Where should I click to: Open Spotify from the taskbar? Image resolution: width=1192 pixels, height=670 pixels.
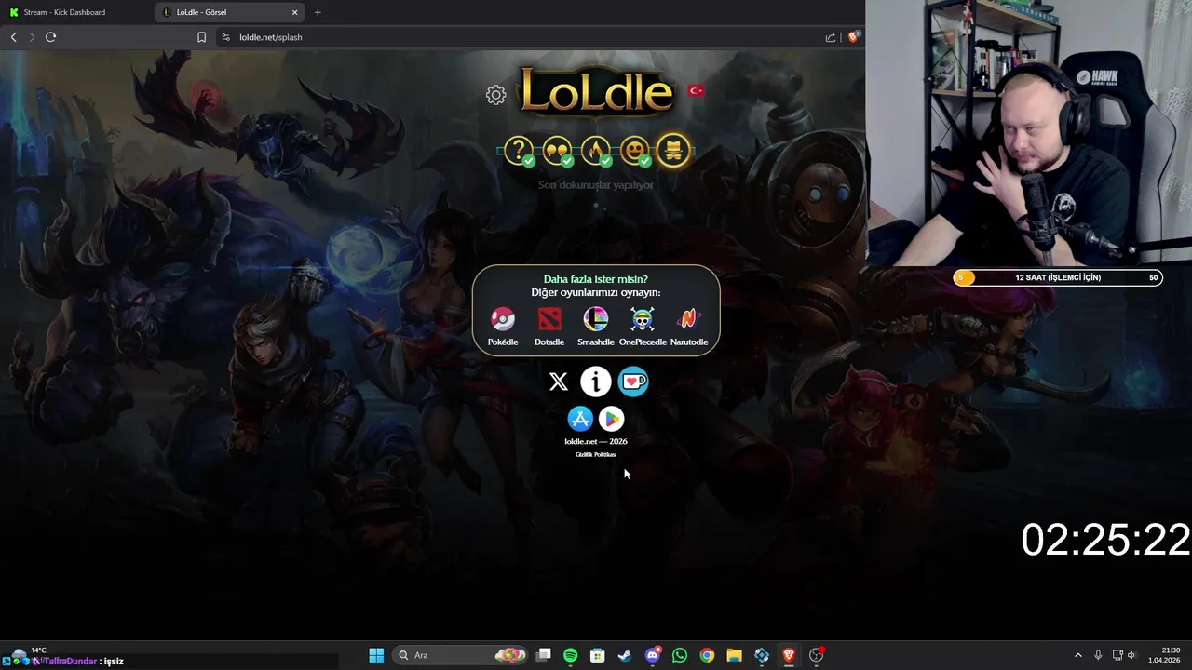pyautogui.click(x=570, y=655)
